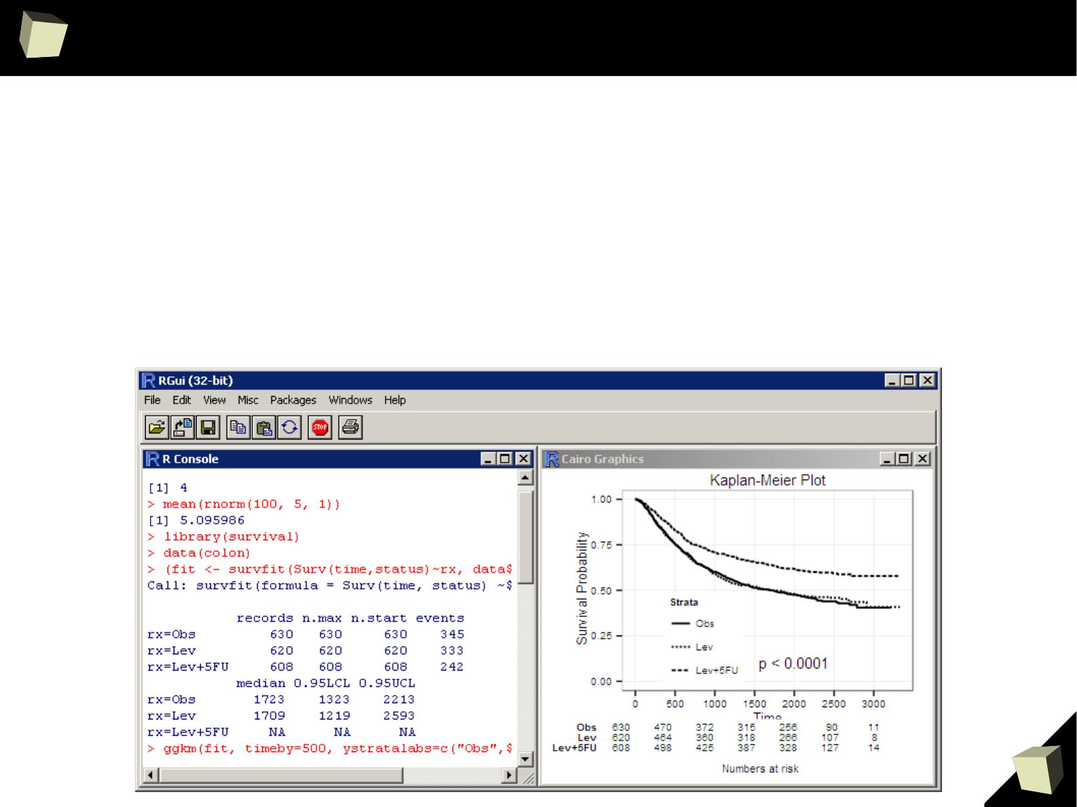This screenshot has width=1077, height=807.
Task: Click the median value 1723 in console
Action: click(x=269, y=699)
